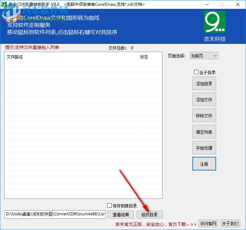Open the 注册 registration button
This screenshot has width=246, height=230.
(204, 164)
